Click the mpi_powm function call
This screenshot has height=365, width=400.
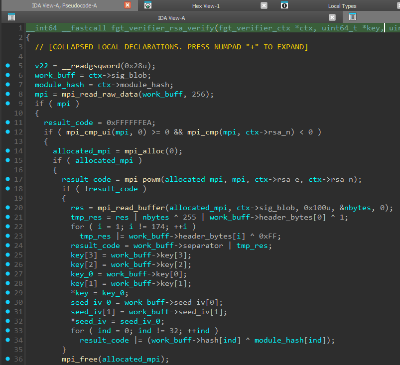coord(141,179)
